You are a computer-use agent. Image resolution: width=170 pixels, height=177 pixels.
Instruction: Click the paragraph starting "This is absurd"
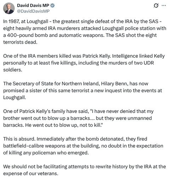83,146
